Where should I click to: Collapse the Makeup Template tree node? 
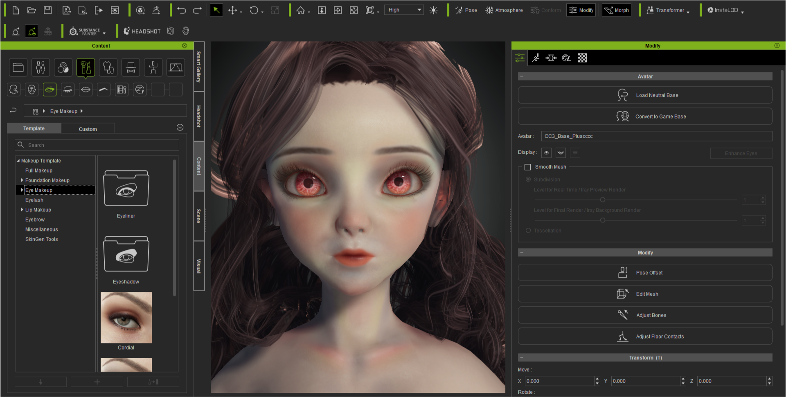[x=18, y=161]
